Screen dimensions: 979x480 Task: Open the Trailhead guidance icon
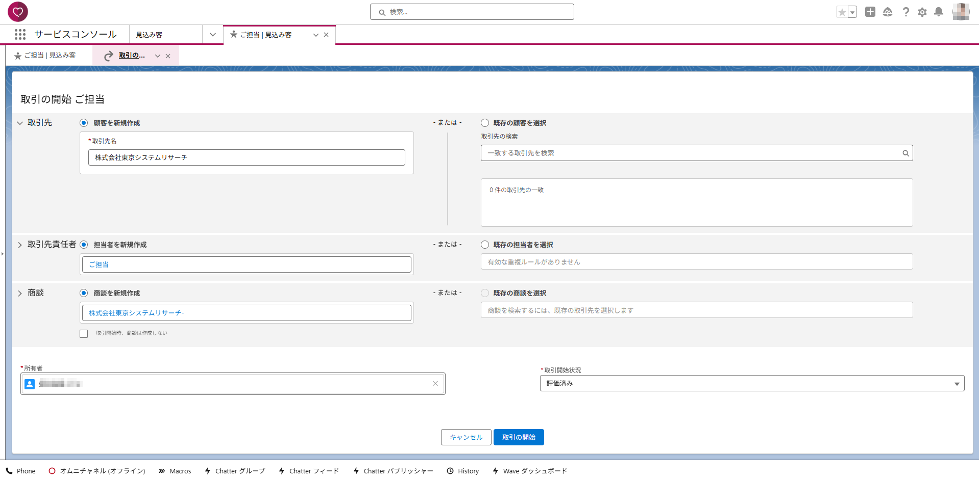(x=888, y=12)
